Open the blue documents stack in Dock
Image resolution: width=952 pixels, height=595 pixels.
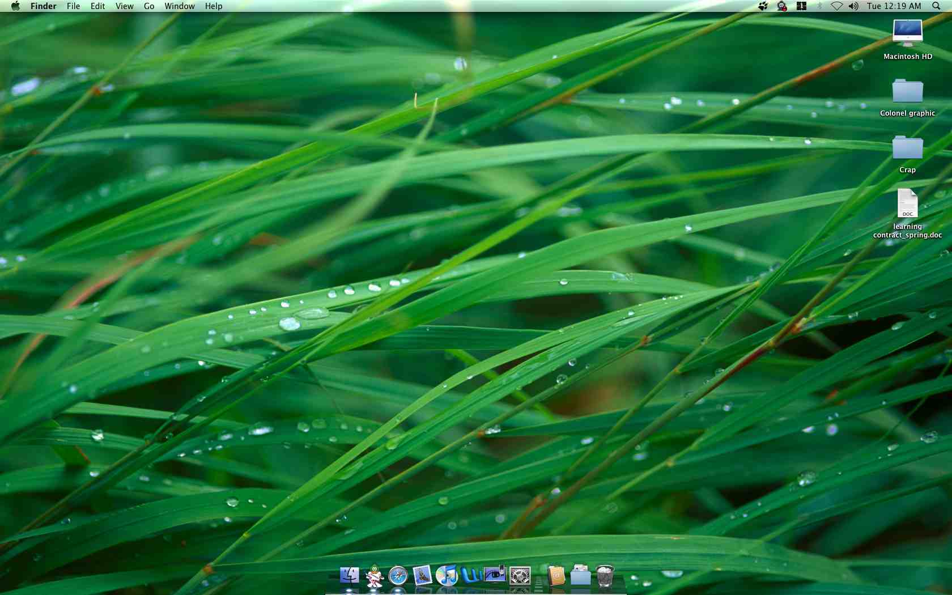point(580,576)
